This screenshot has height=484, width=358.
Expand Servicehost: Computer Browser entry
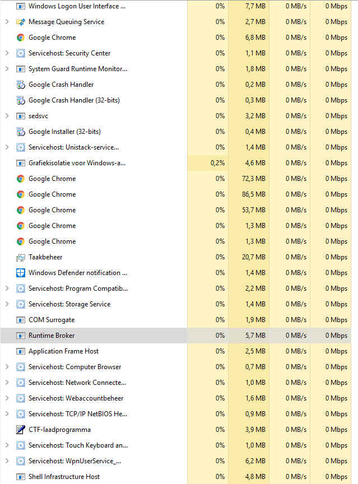click(x=7, y=367)
